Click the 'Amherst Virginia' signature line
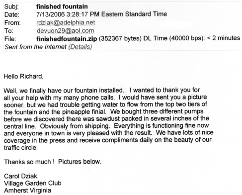 27,191
